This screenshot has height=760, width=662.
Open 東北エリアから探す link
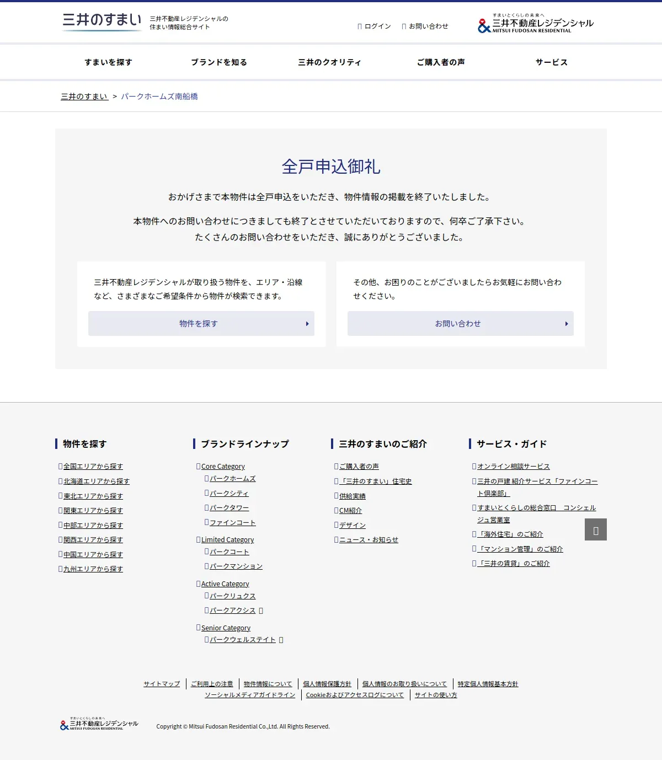click(x=93, y=496)
